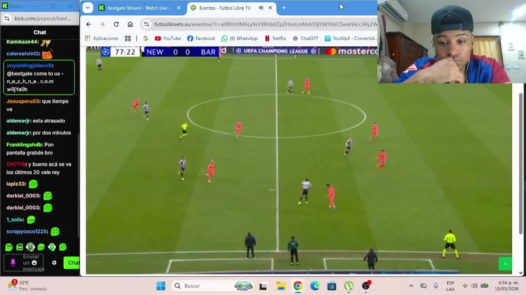This screenshot has height=295, width=526.
Task: Select the Chat header in Kick window
Action: 40,32
